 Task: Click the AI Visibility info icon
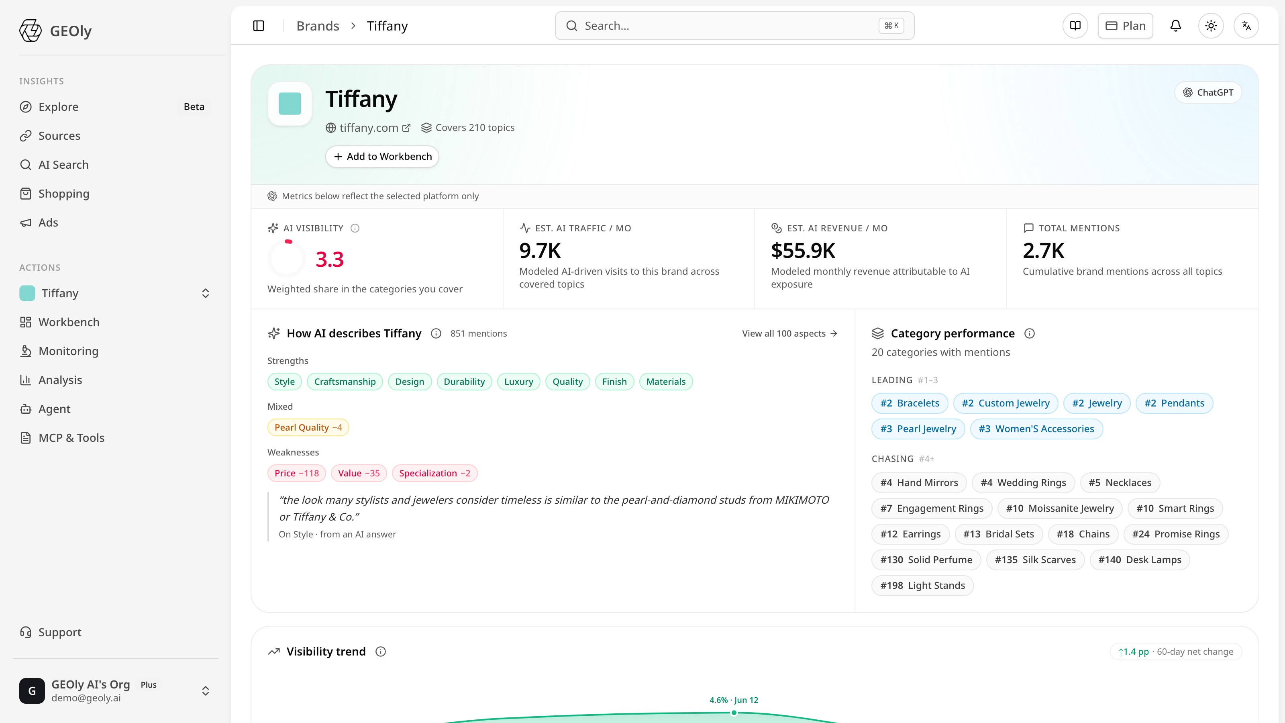click(355, 228)
